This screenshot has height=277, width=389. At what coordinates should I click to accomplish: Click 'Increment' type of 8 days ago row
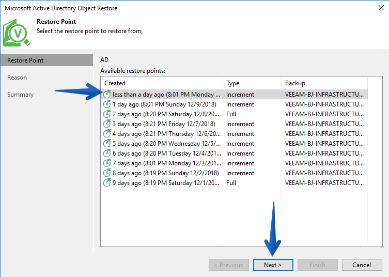[x=240, y=173]
